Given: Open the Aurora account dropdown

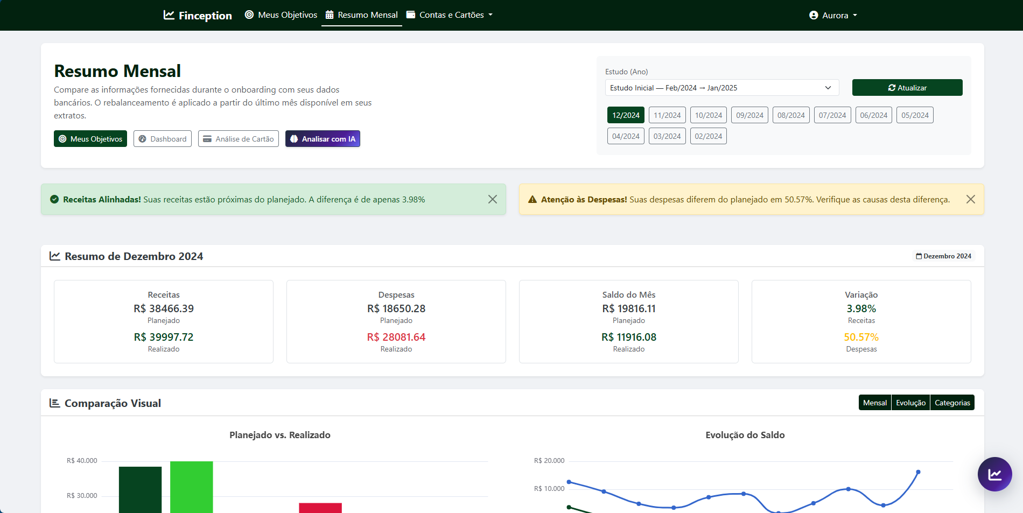Looking at the screenshot, I should point(833,15).
